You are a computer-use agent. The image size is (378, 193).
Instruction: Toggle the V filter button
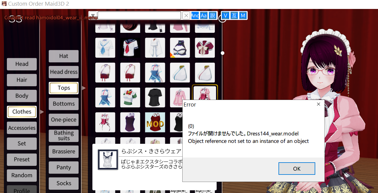tap(225, 16)
